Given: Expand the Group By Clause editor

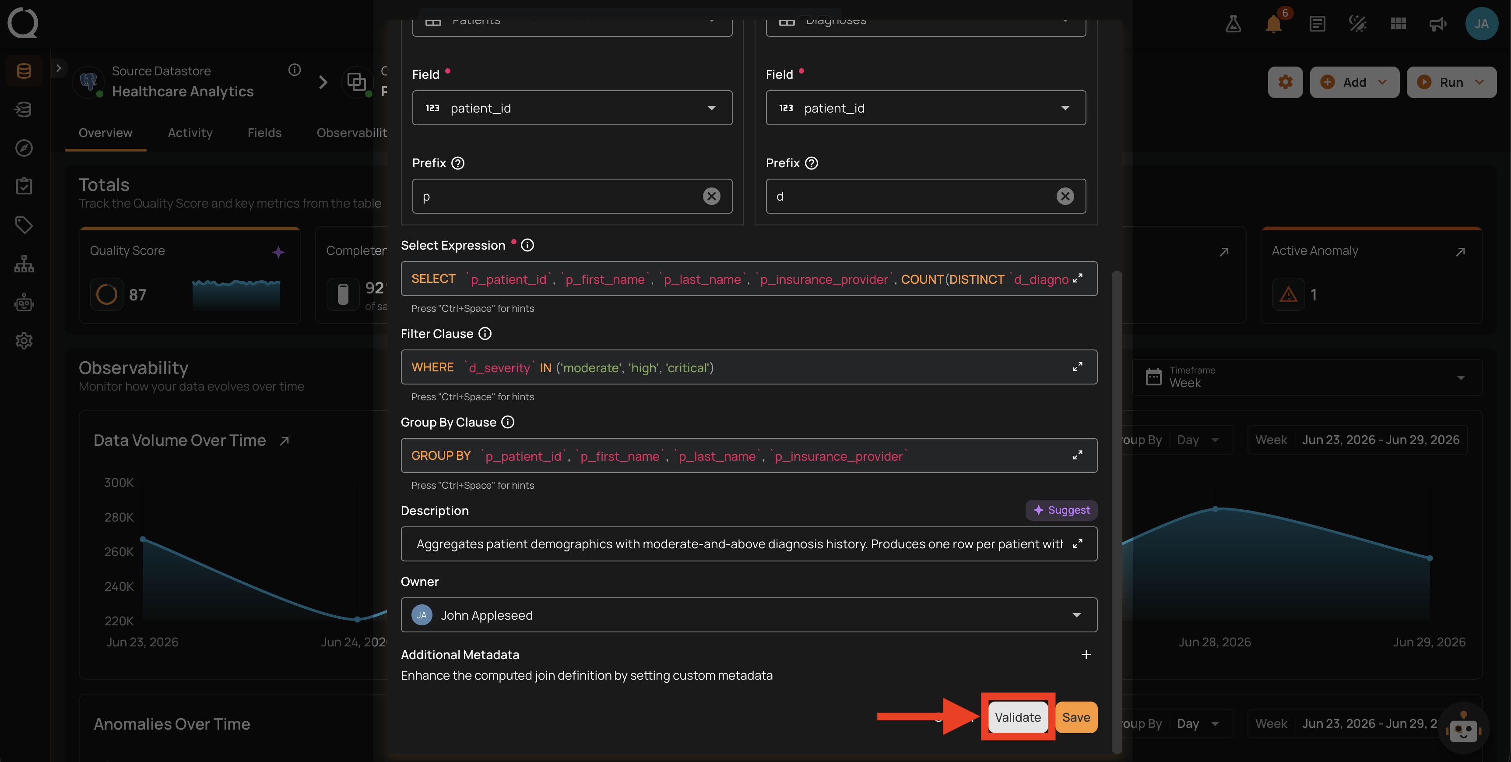Looking at the screenshot, I should 1078,455.
